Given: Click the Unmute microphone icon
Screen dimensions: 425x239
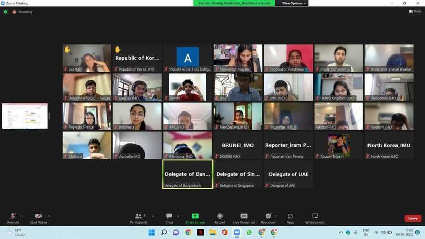Looking at the screenshot, I should point(12,216).
